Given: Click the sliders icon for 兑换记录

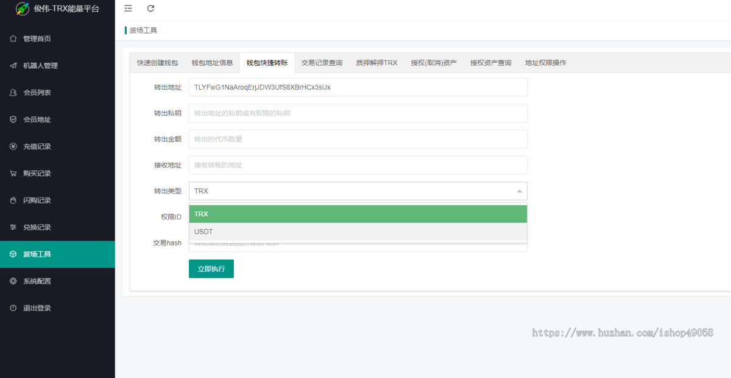Looking at the screenshot, I should click(13, 227).
